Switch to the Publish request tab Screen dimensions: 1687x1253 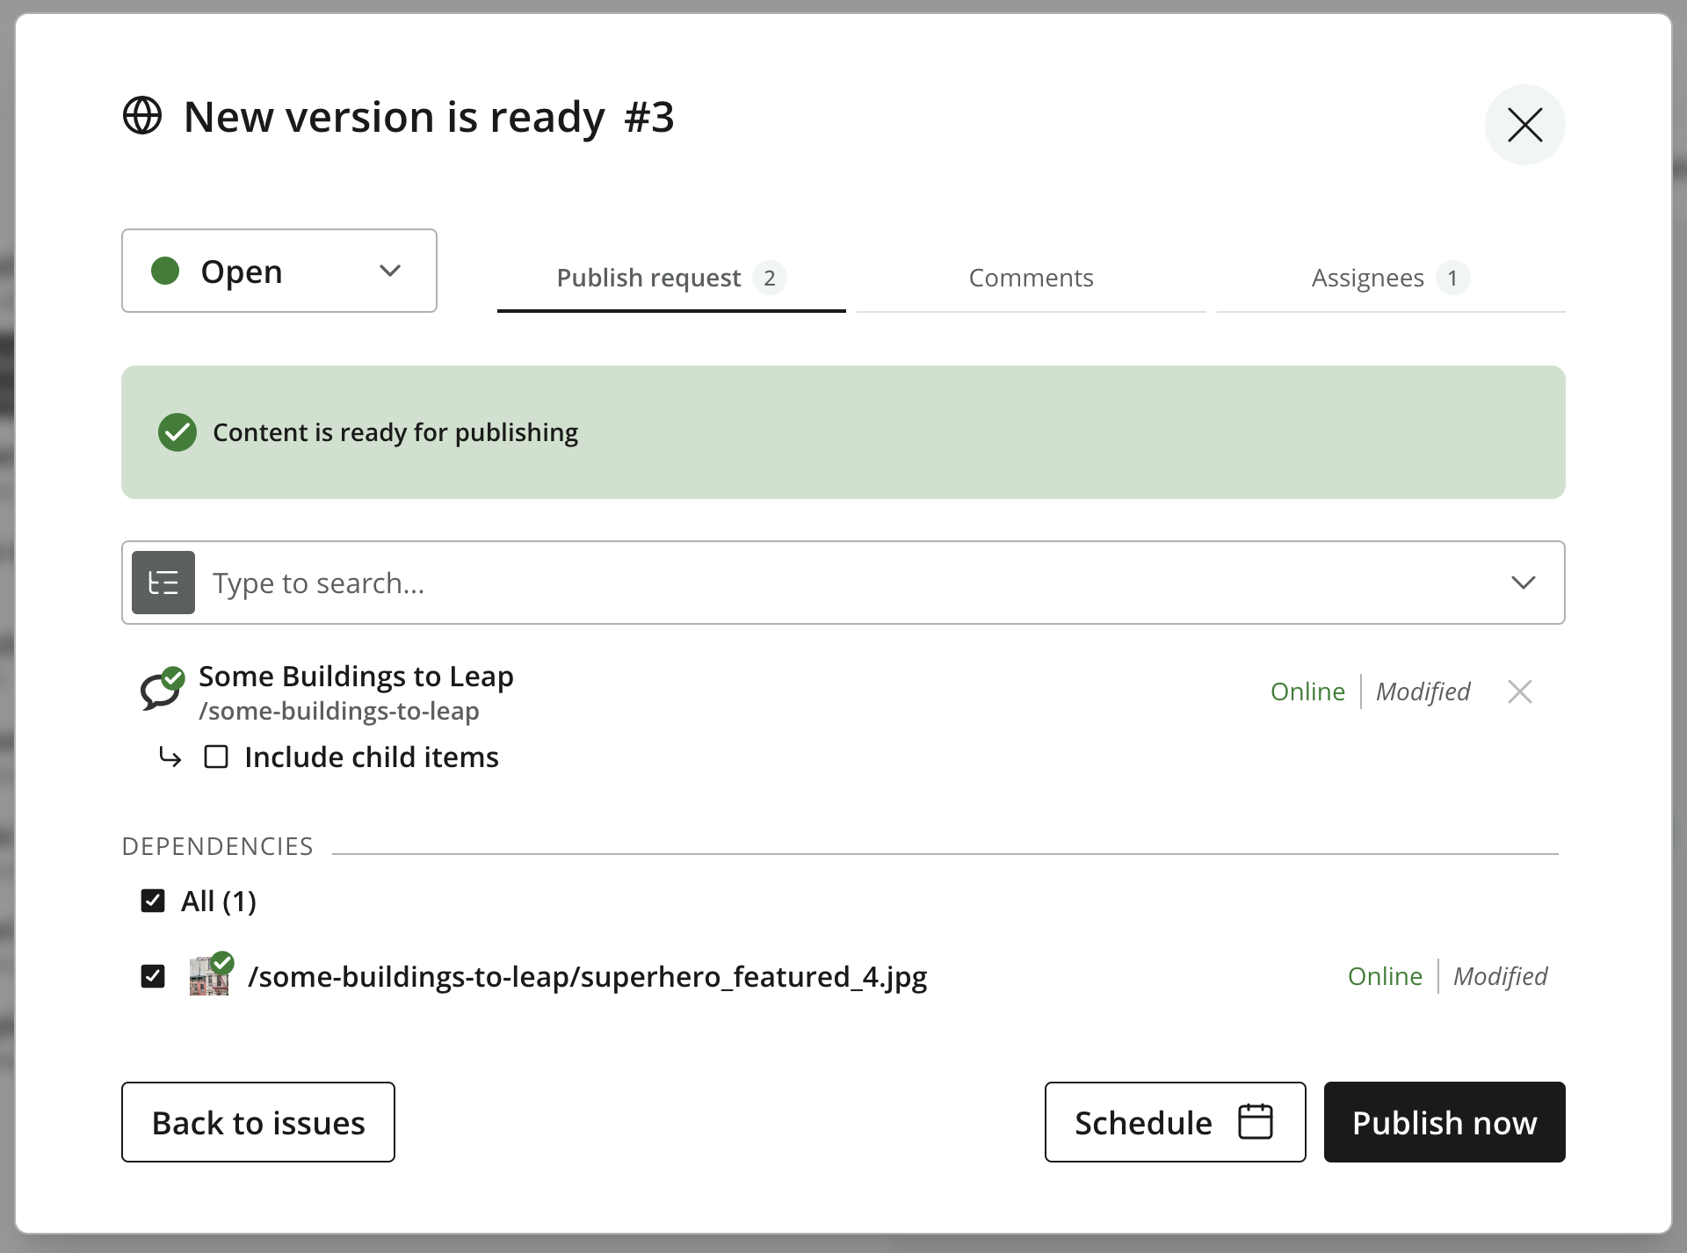coord(671,278)
